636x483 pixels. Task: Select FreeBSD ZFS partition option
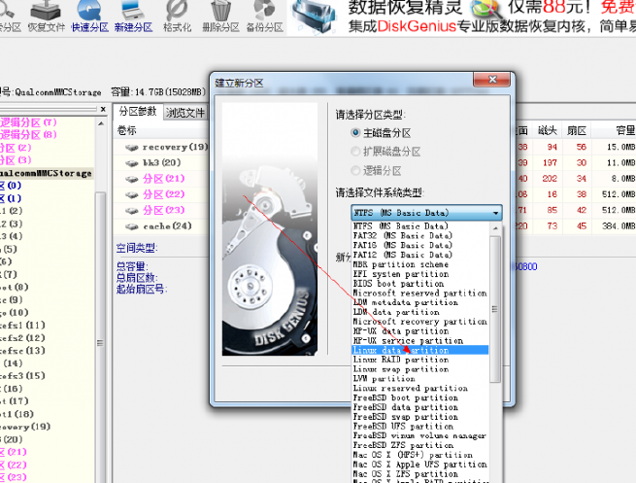(419, 445)
